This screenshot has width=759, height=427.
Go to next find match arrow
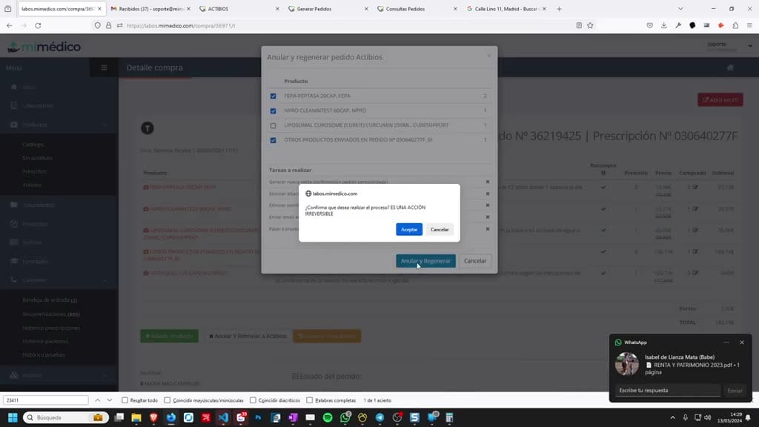(x=110, y=400)
